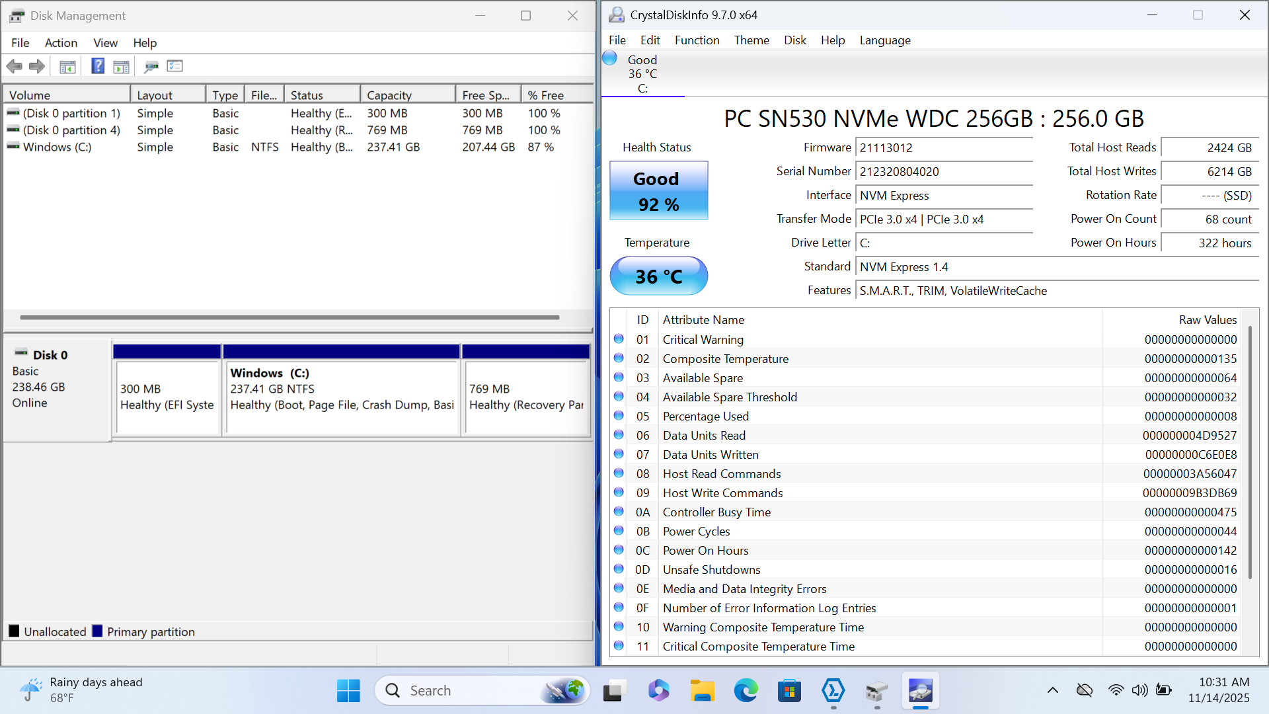Viewport: 1269px width, 714px height.
Task: Select the Windows (C:) volume row
Action: point(58,147)
